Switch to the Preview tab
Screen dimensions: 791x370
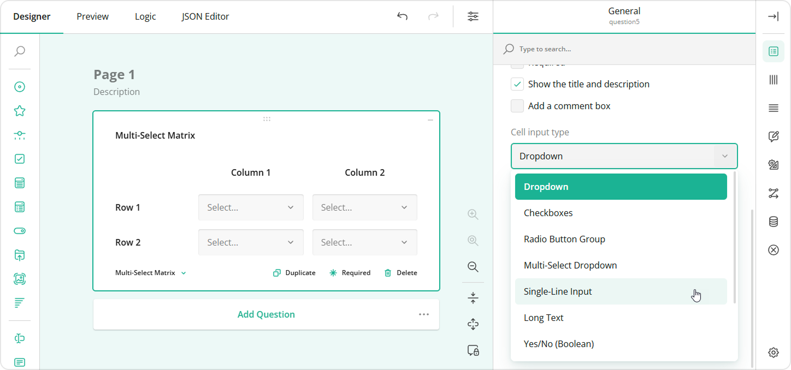pos(92,16)
